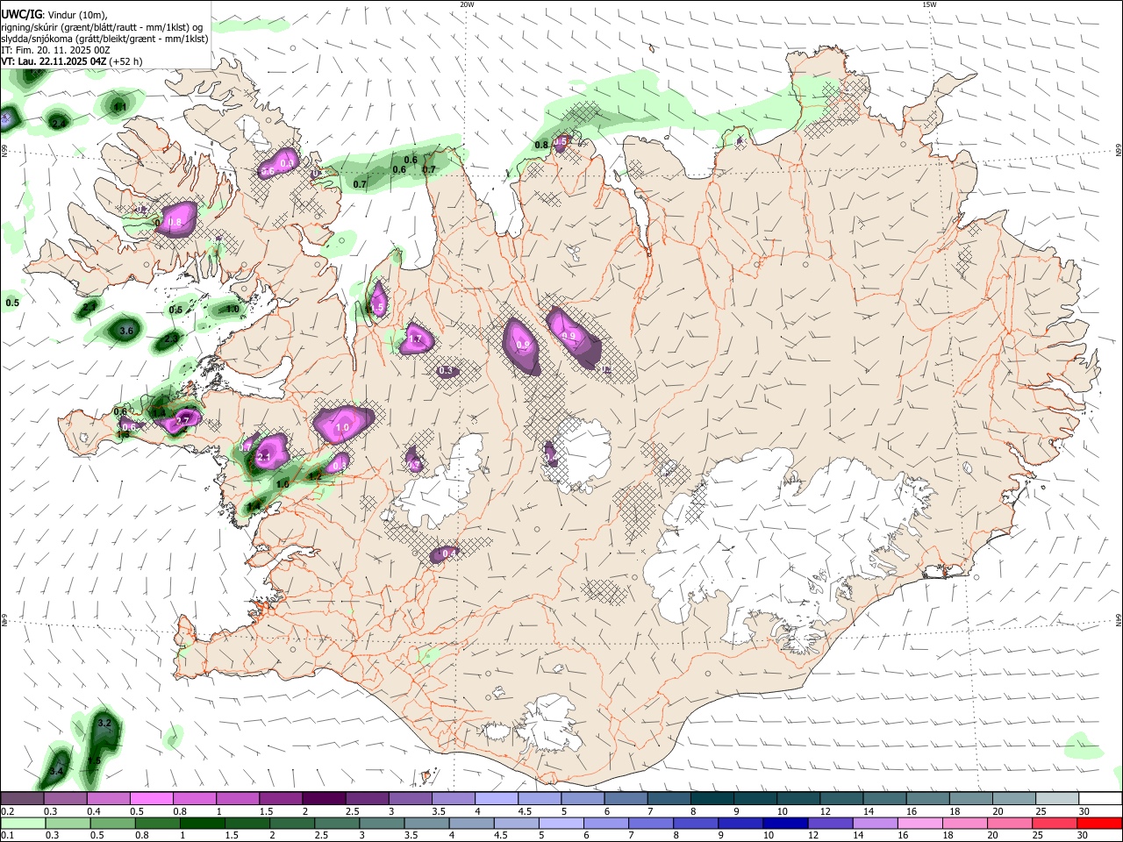Select the 'IT: Fim. 20. 11. 2025 00Z' line
The image size is (1123, 842).
(x=55, y=50)
